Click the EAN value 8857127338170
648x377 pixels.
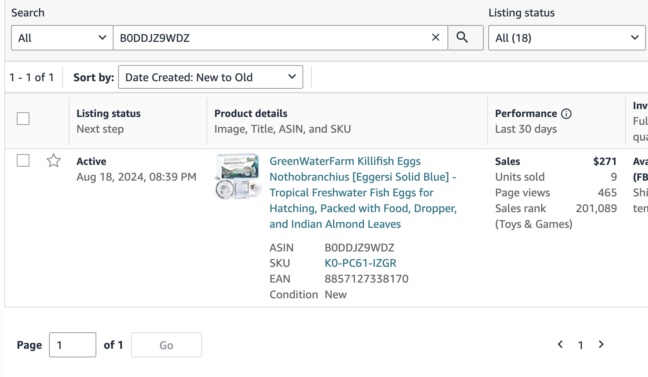tap(367, 279)
